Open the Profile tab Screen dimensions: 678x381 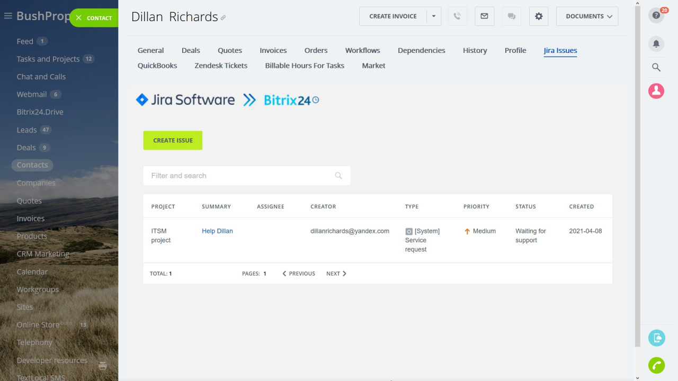(515, 50)
